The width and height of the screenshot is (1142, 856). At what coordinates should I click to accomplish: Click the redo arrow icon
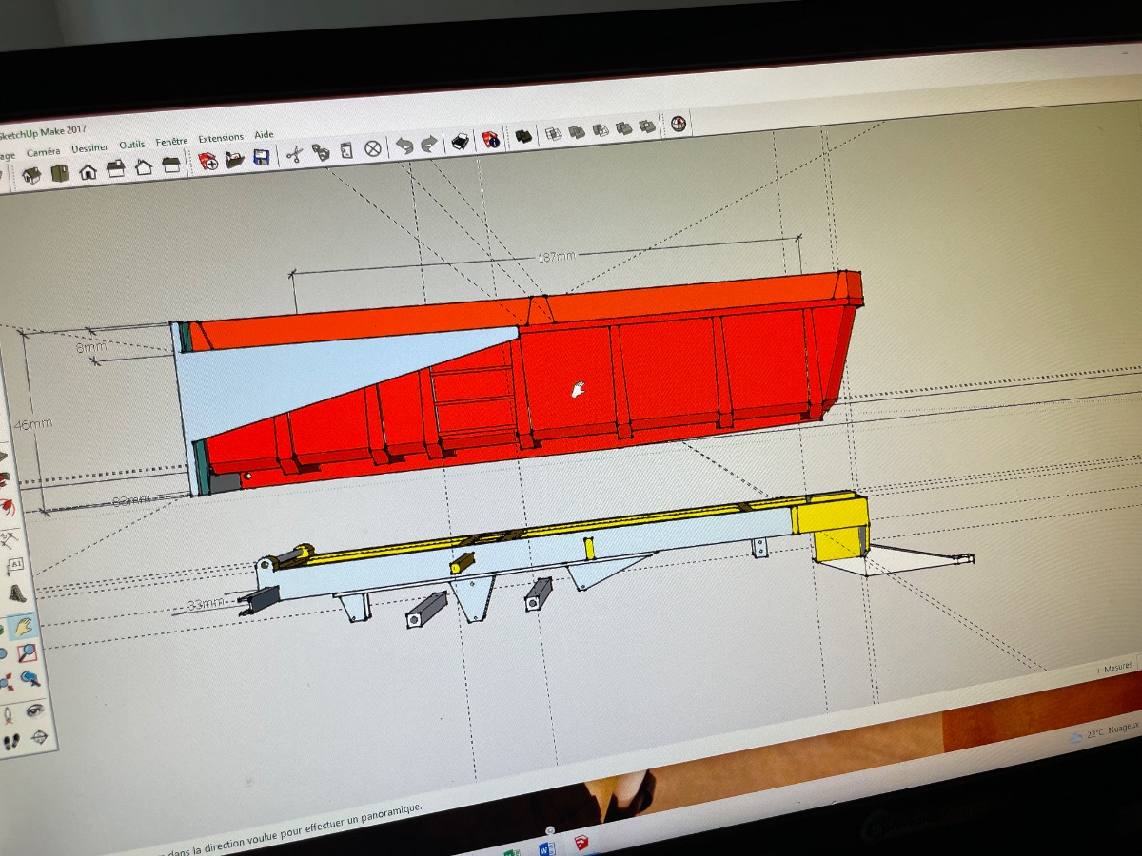click(429, 144)
